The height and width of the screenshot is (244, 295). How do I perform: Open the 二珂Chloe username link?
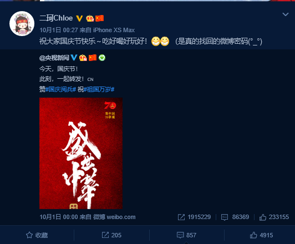coord(56,18)
